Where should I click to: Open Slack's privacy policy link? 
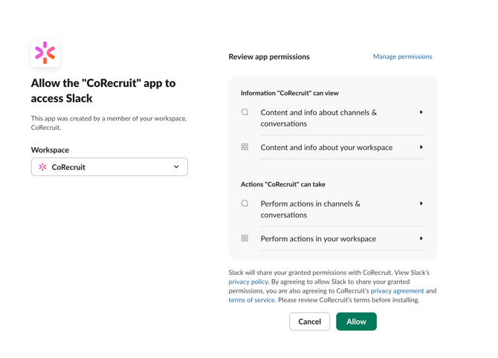point(248,282)
